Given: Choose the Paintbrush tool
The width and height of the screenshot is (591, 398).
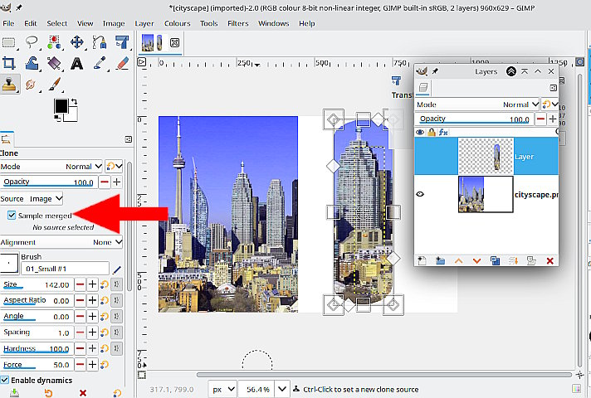Looking at the screenshot, I should [54, 85].
